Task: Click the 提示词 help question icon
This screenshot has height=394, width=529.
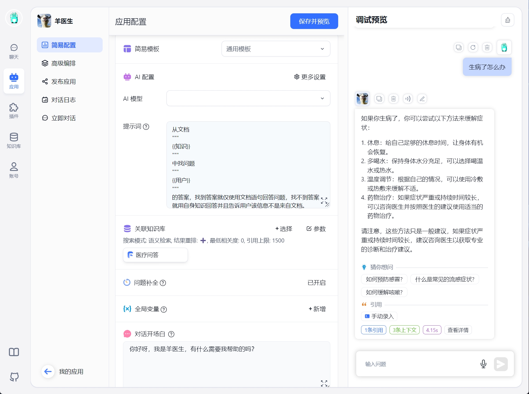Action: pos(146,127)
